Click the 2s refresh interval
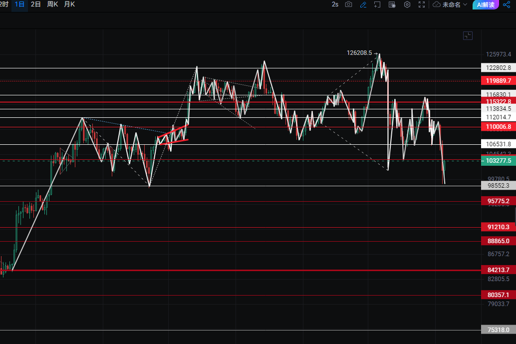This screenshot has height=344, width=516. [x=335, y=4]
